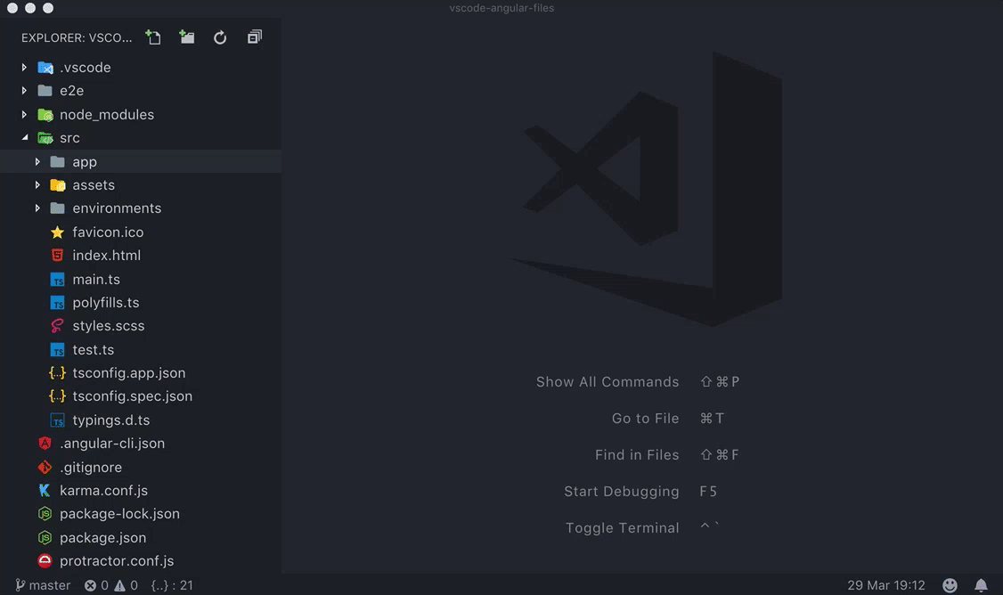Open the typings.d.ts file name

point(110,420)
